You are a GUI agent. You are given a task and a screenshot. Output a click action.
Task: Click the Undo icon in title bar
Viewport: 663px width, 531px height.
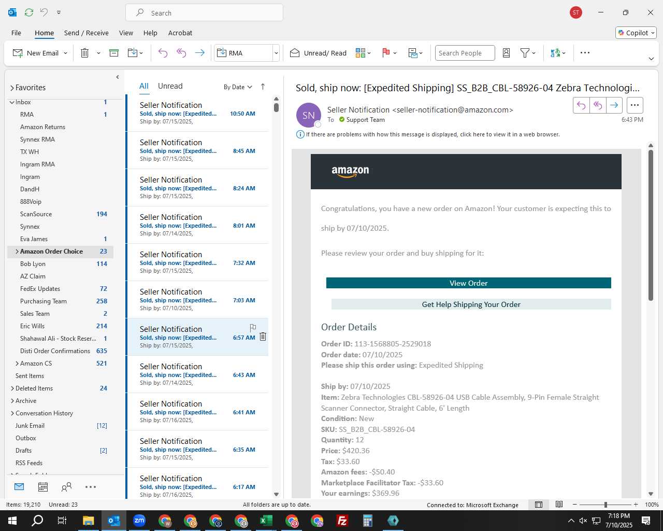(44, 12)
